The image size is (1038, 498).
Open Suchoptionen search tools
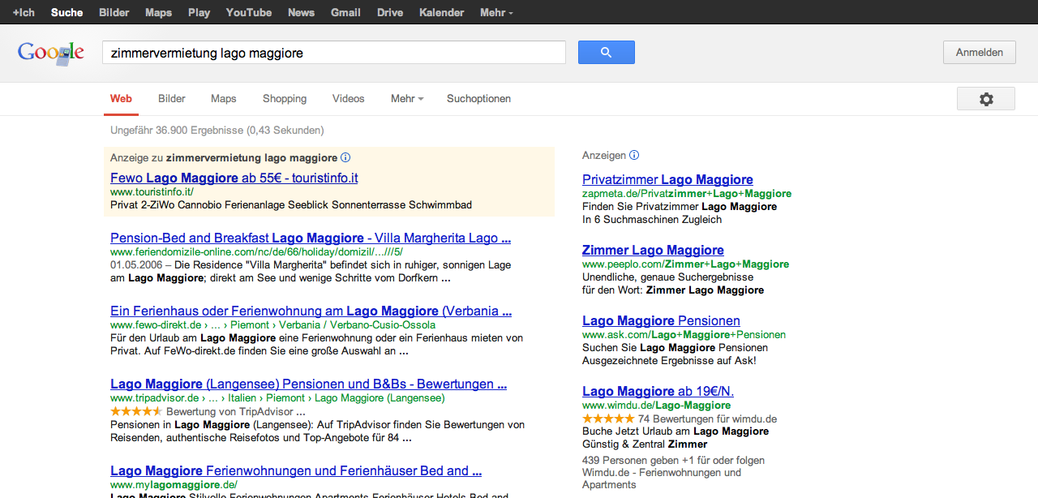pos(478,99)
